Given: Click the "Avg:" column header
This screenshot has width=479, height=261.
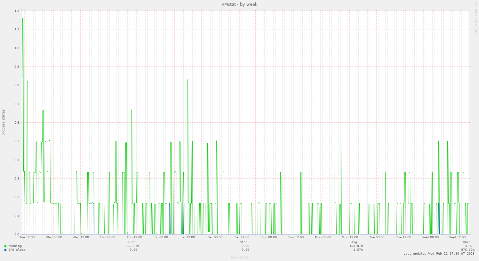Looking at the screenshot, I should pyautogui.click(x=355, y=242).
